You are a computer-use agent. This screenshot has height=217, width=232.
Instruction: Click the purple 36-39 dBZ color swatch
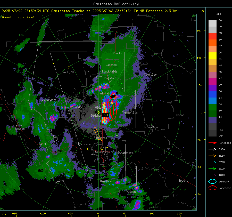(x=212, y=88)
